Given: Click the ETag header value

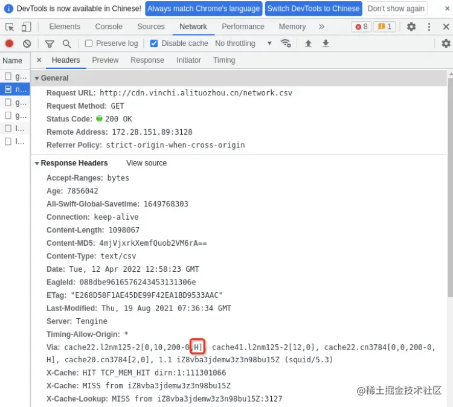Looking at the screenshot, I should coord(147,295).
